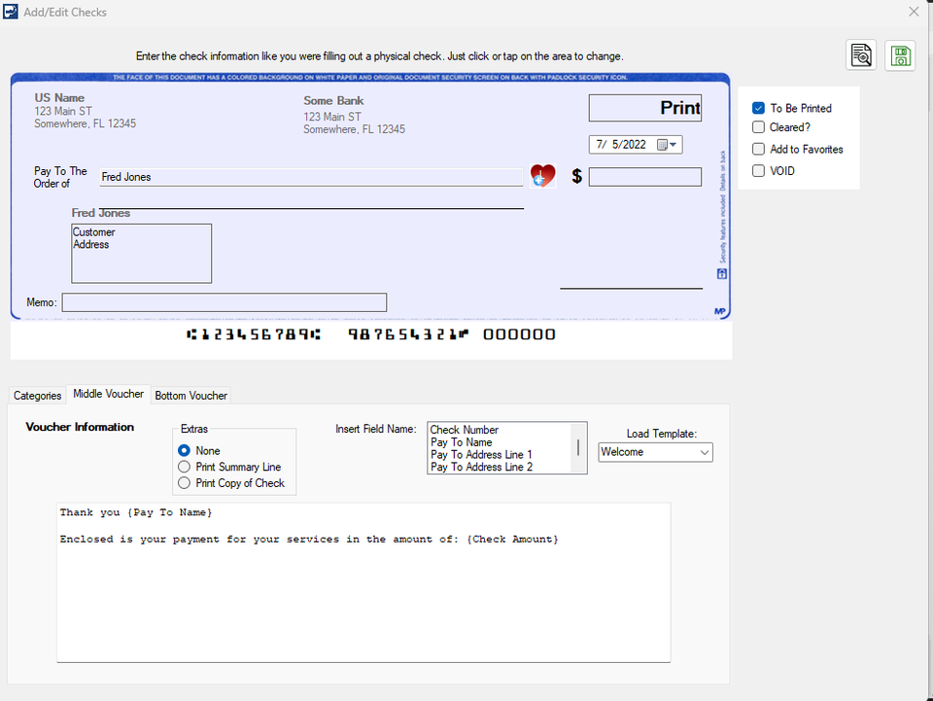Expand the date dropdown arrow
Screen dimensions: 933x701
pyautogui.click(x=671, y=144)
